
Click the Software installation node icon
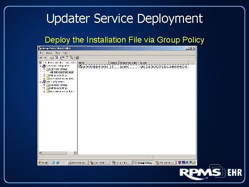[x=52, y=72]
